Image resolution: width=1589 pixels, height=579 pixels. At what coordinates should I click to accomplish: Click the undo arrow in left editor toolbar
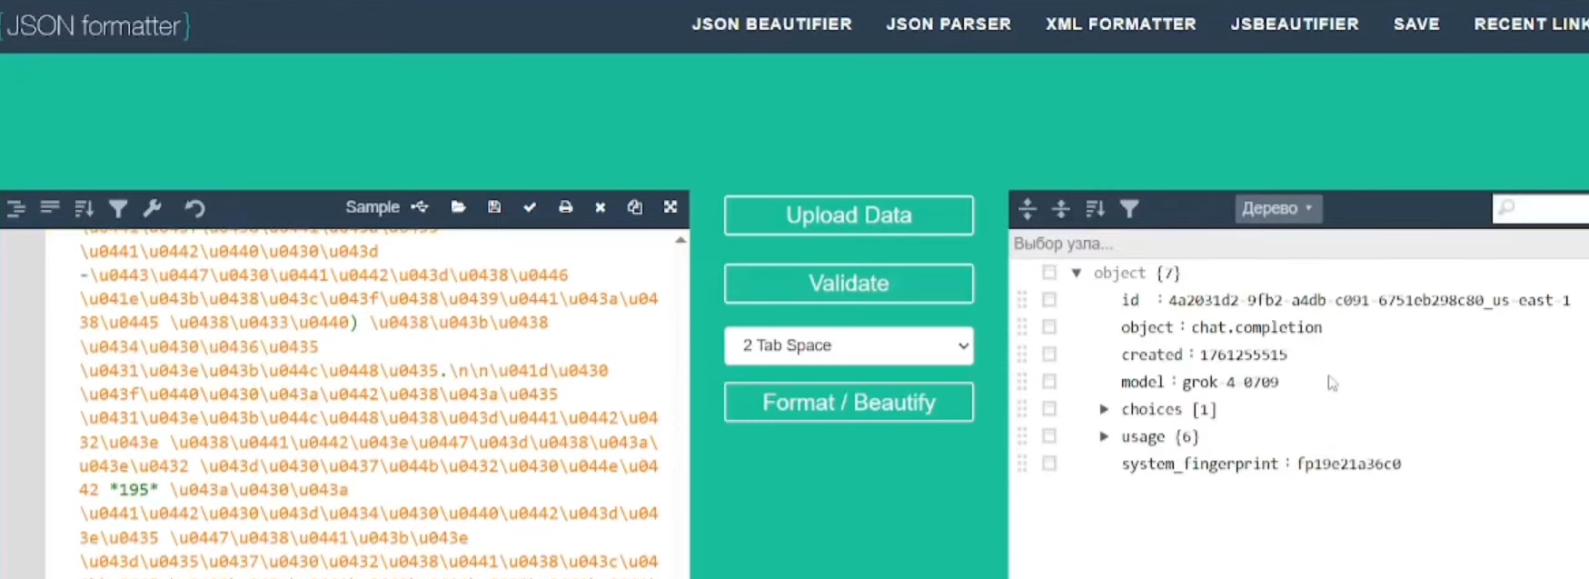pos(194,208)
